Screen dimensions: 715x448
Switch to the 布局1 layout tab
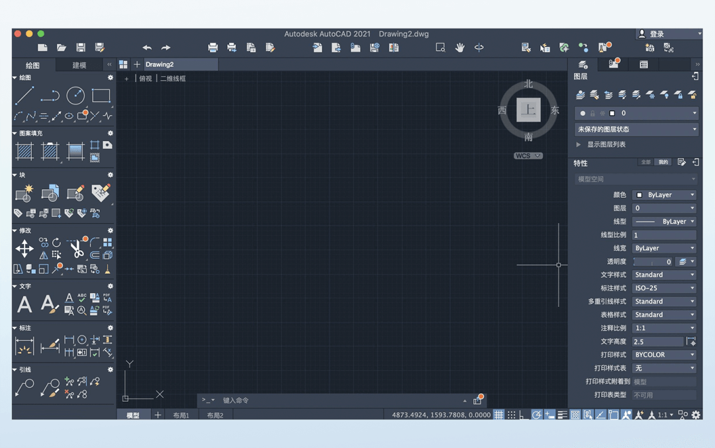(181, 415)
